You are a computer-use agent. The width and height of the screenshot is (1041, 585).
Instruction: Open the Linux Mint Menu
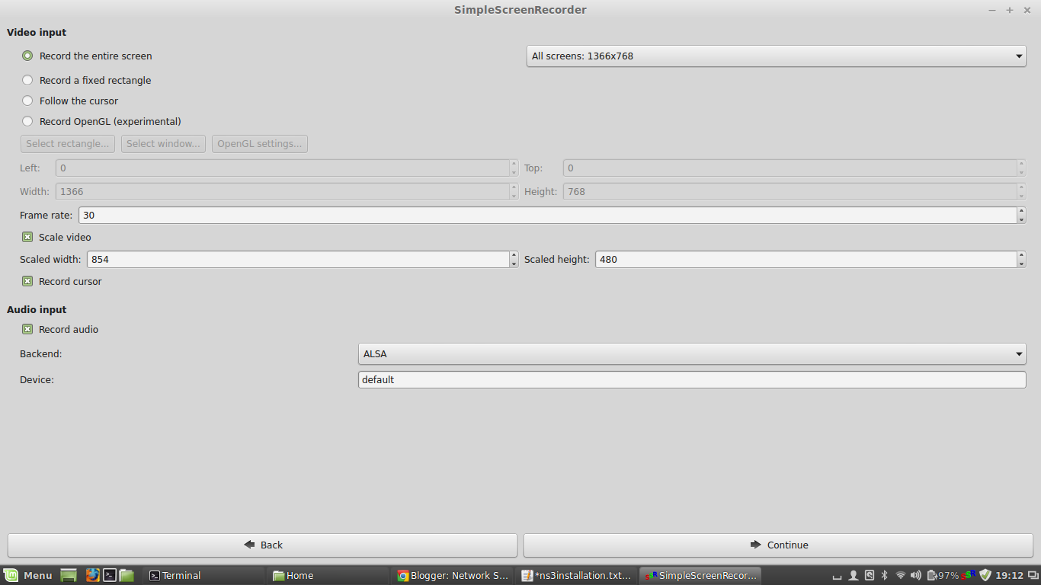click(27, 575)
